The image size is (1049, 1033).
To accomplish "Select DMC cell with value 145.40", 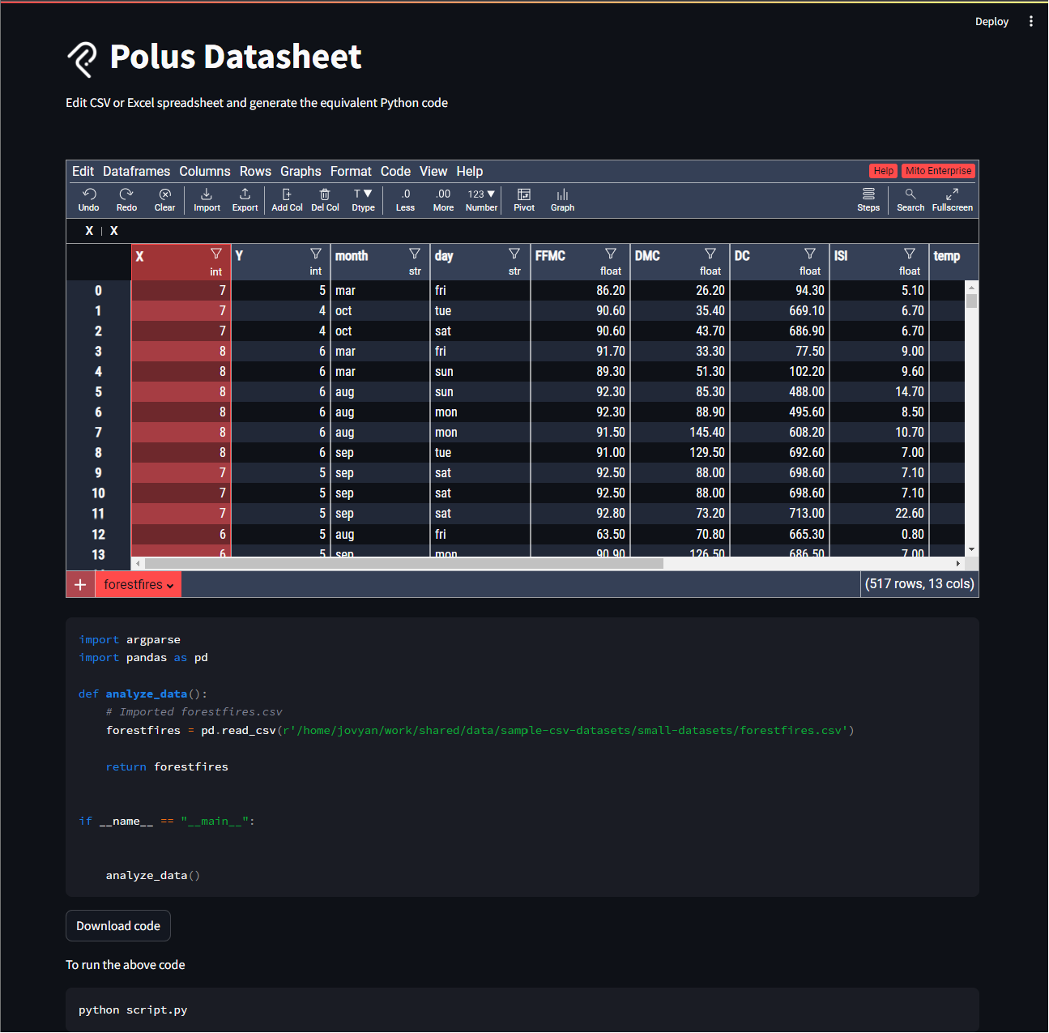I will tap(680, 433).
